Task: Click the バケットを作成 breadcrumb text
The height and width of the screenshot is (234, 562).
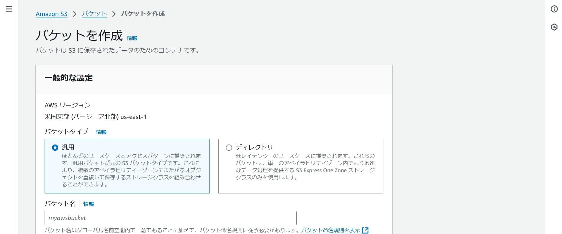Action: 143,14
